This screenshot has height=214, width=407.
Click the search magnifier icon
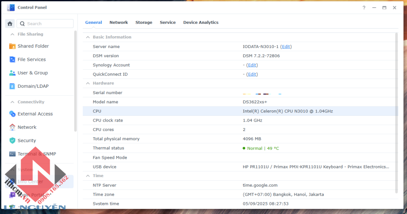(x=22, y=23)
